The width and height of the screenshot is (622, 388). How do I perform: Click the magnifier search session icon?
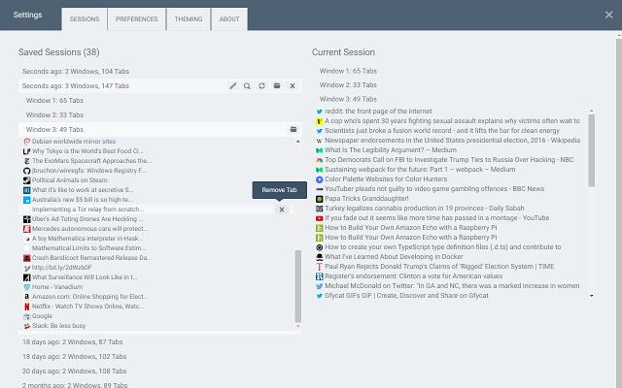coord(247,86)
